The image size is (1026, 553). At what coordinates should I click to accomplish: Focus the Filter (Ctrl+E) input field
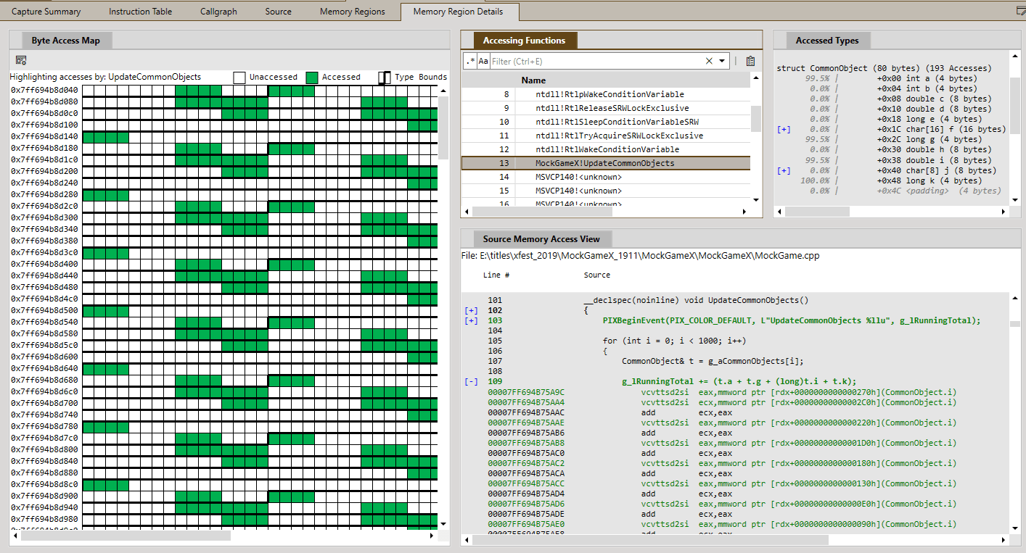596,62
